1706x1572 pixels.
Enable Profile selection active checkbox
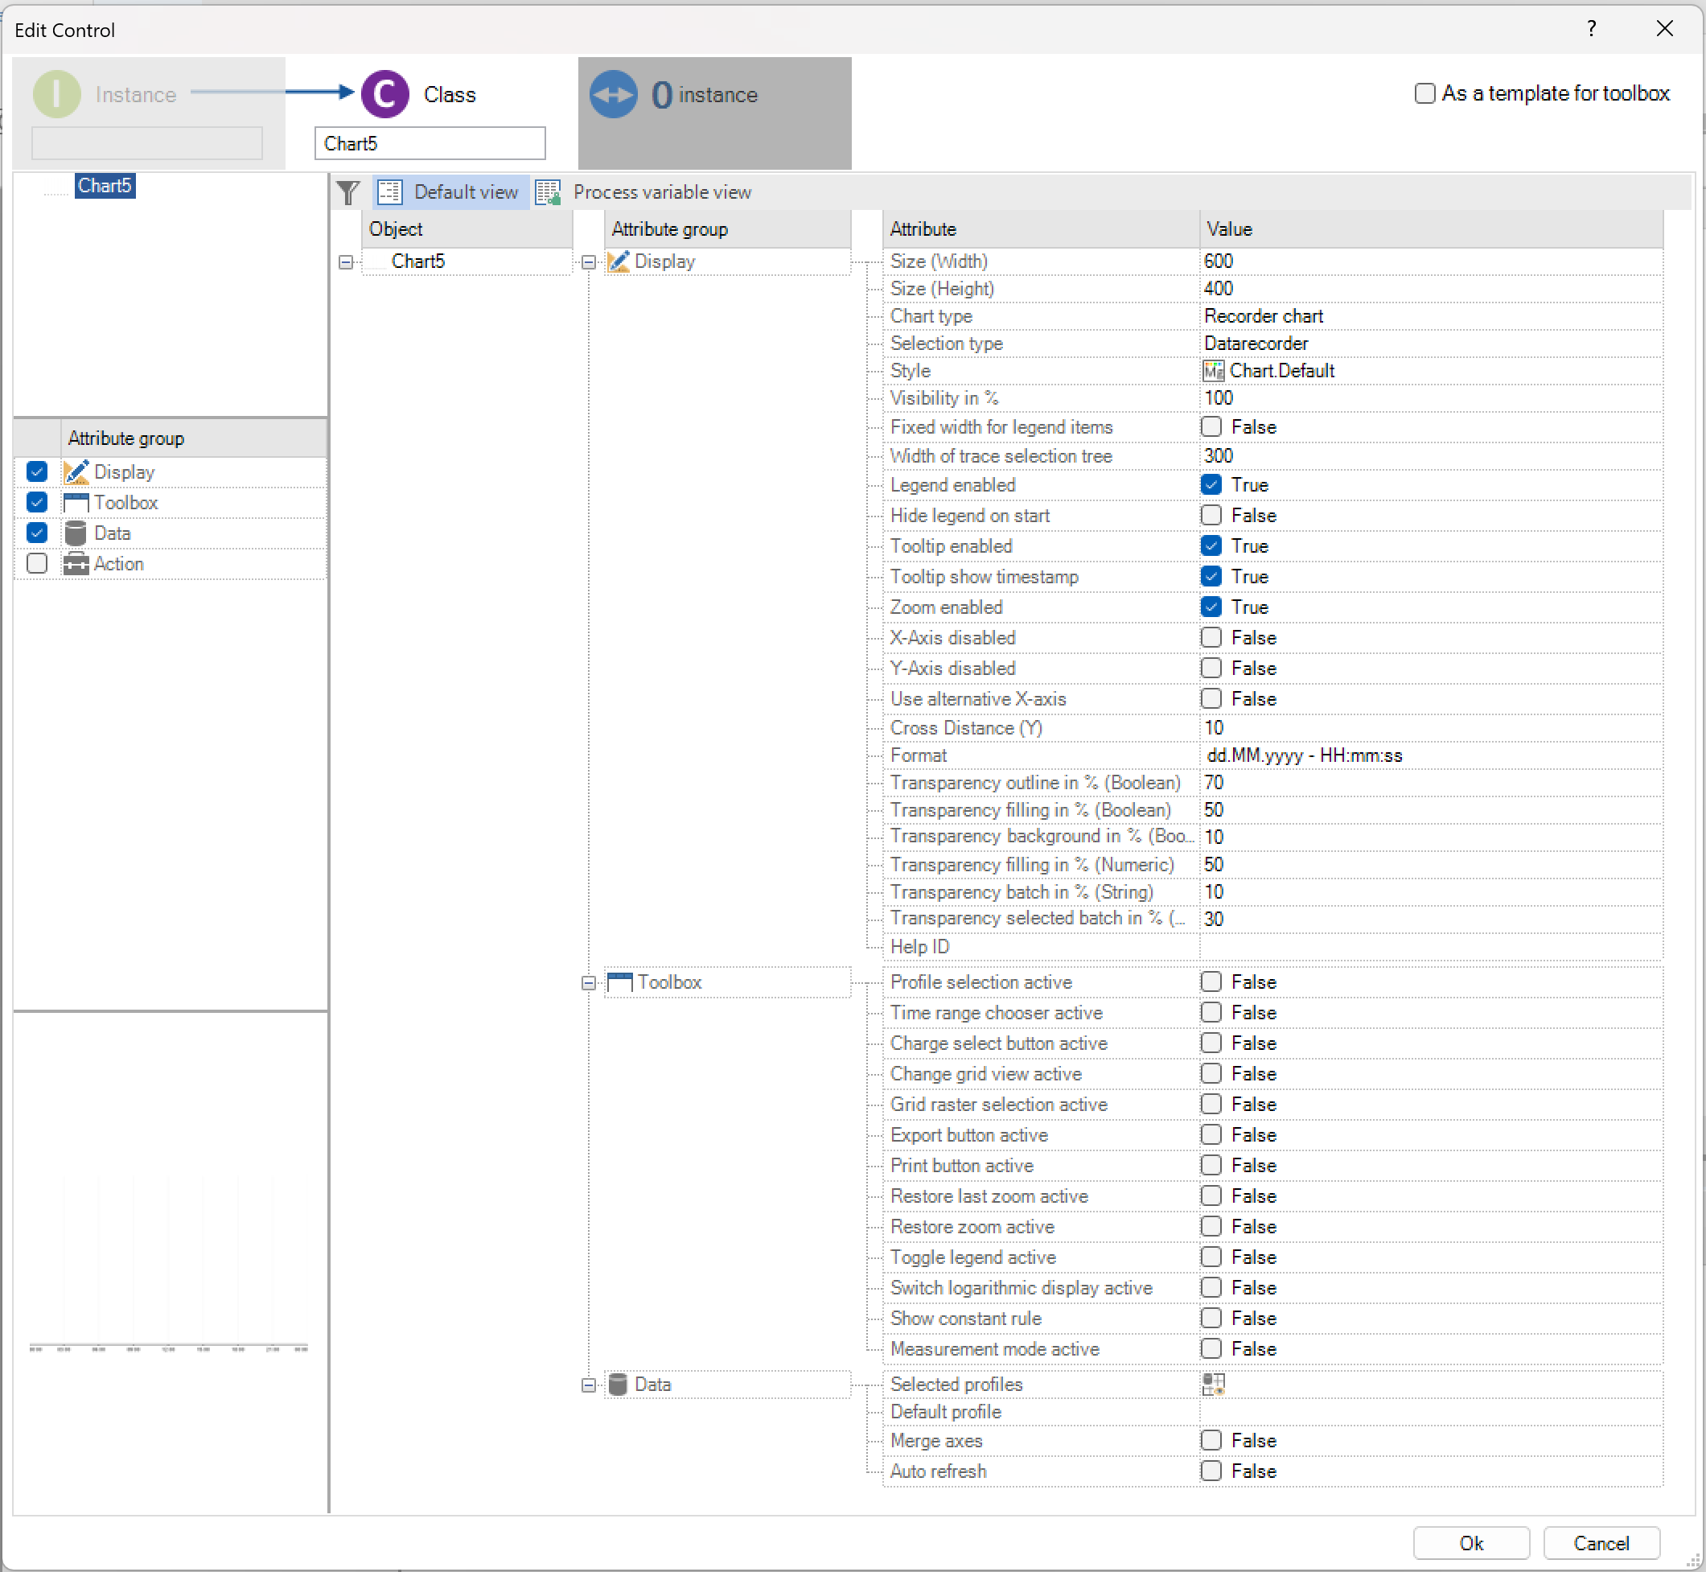pos(1211,981)
